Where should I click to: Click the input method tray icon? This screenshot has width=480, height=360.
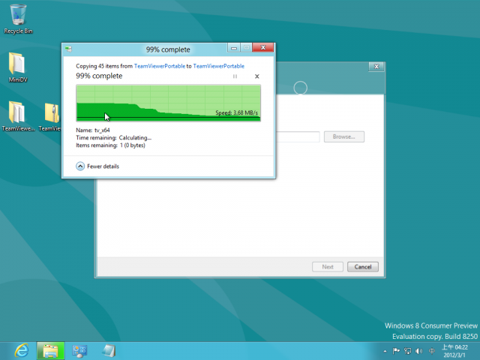(x=432, y=351)
